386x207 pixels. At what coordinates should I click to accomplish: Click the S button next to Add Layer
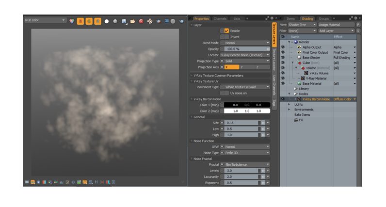358,31
